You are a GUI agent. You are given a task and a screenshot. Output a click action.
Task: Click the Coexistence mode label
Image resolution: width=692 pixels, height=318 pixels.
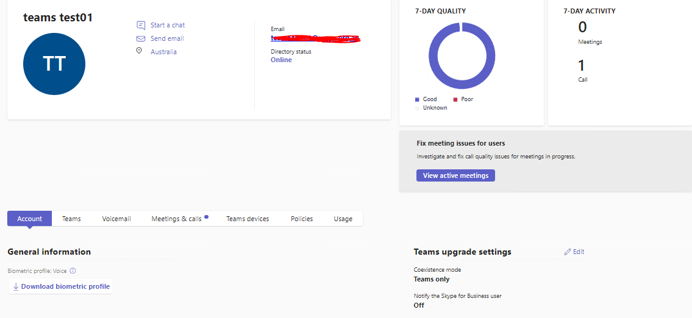click(437, 270)
